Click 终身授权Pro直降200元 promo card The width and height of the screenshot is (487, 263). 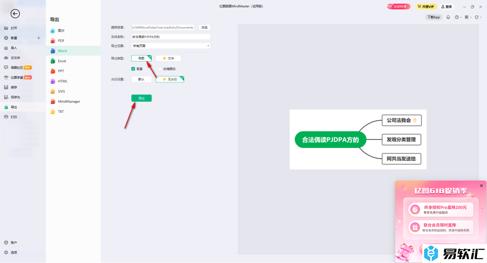point(441,209)
